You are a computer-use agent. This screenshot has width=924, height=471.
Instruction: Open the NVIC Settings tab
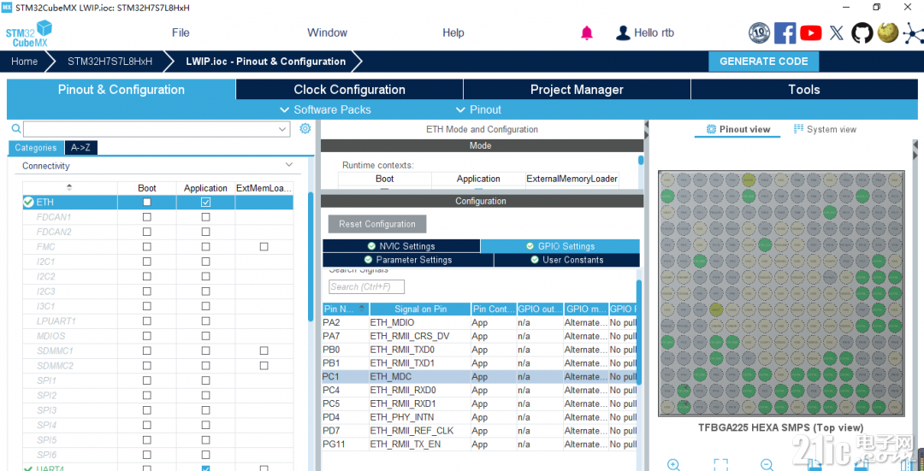pyautogui.click(x=401, y=246)
